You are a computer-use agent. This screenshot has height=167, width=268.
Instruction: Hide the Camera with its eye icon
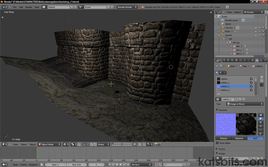256,28
